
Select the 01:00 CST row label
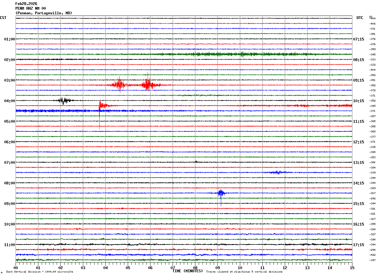point(9,39)
